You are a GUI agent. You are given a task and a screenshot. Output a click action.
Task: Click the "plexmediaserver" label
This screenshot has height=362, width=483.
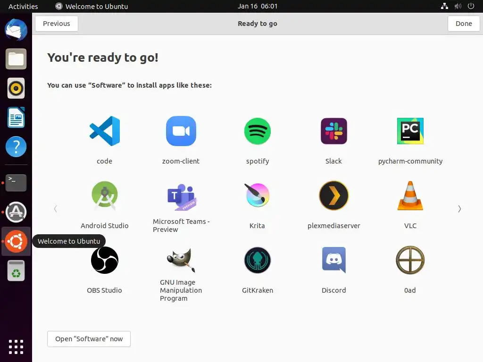[333, 226]
